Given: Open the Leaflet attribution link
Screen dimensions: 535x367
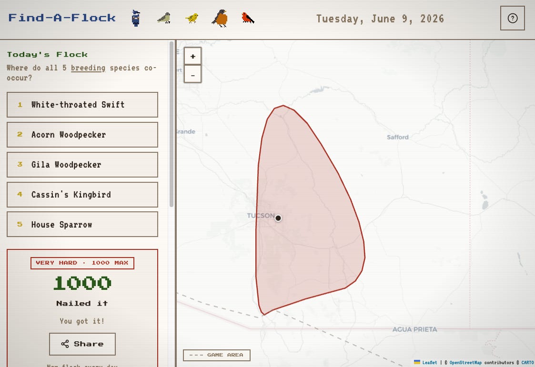Looking at the screenshot, I should 429,363.
